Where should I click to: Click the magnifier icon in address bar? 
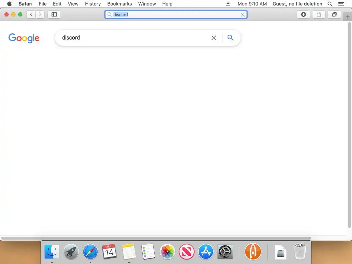click(x=110, y=14)
